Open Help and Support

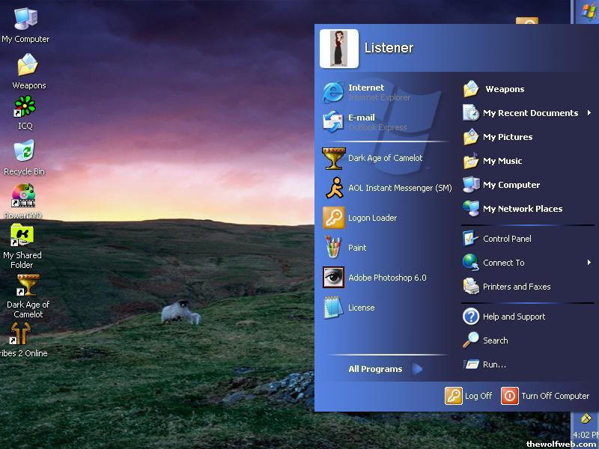[x=513, y=317]
